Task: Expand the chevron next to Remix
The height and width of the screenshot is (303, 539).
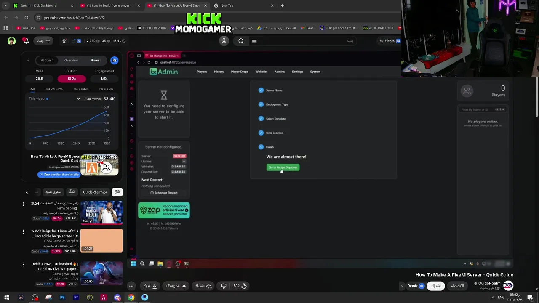Action: coord(402,286)
